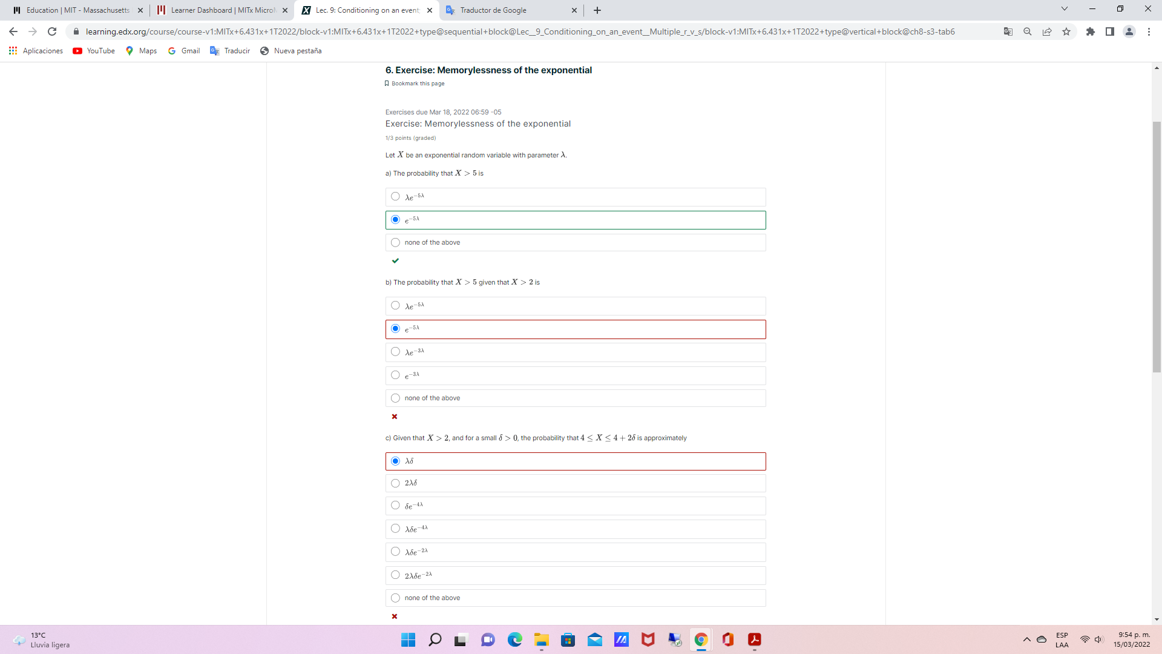1162x654 pixels.
Task: Choose answer 2λδ for part c
Action: click(x=395, y=483)
